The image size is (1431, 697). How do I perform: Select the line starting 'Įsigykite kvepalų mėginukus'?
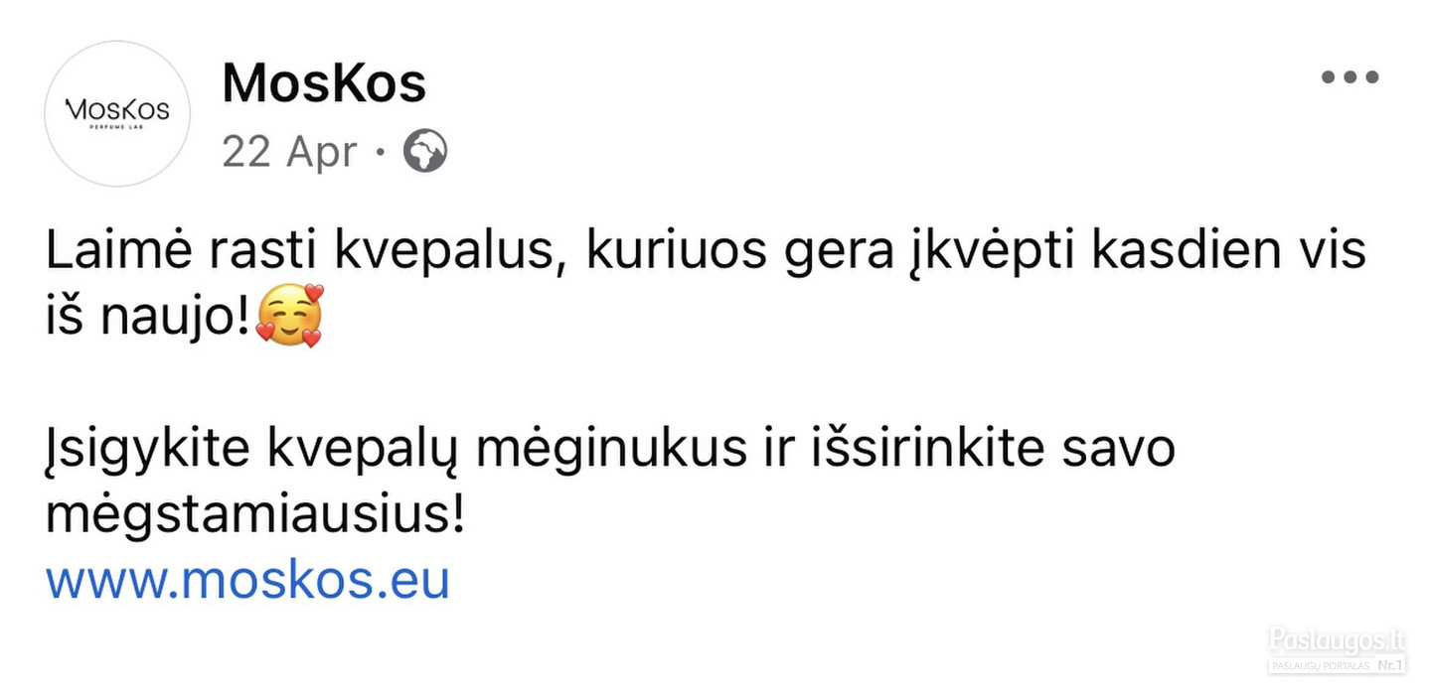coord(610,449)
